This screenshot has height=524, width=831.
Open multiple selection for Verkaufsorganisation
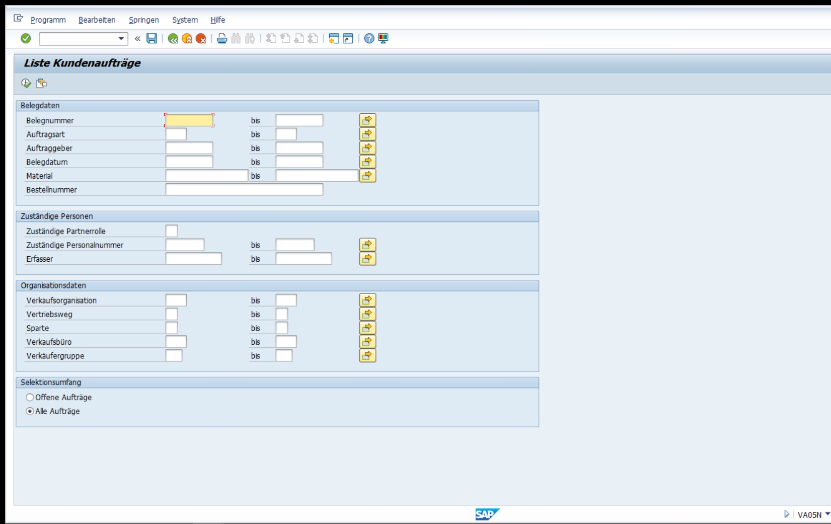click(x=367, y=301)
